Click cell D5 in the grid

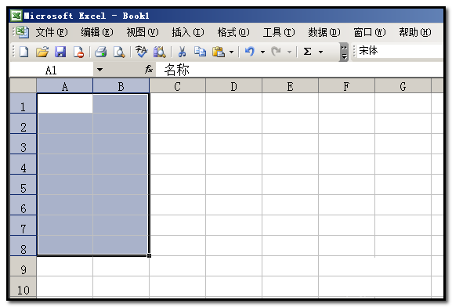click(x=233, y=185)
